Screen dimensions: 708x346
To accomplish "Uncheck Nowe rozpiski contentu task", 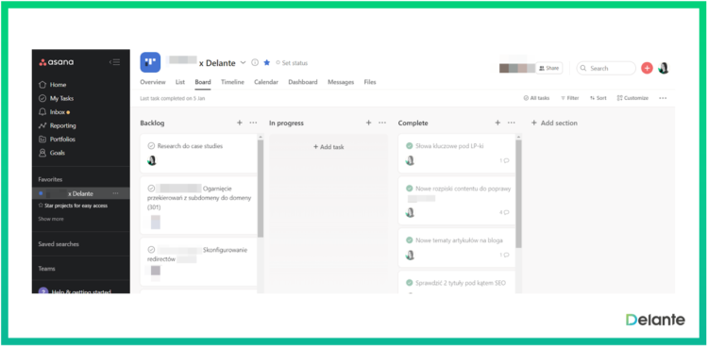I will coord(410,189).
